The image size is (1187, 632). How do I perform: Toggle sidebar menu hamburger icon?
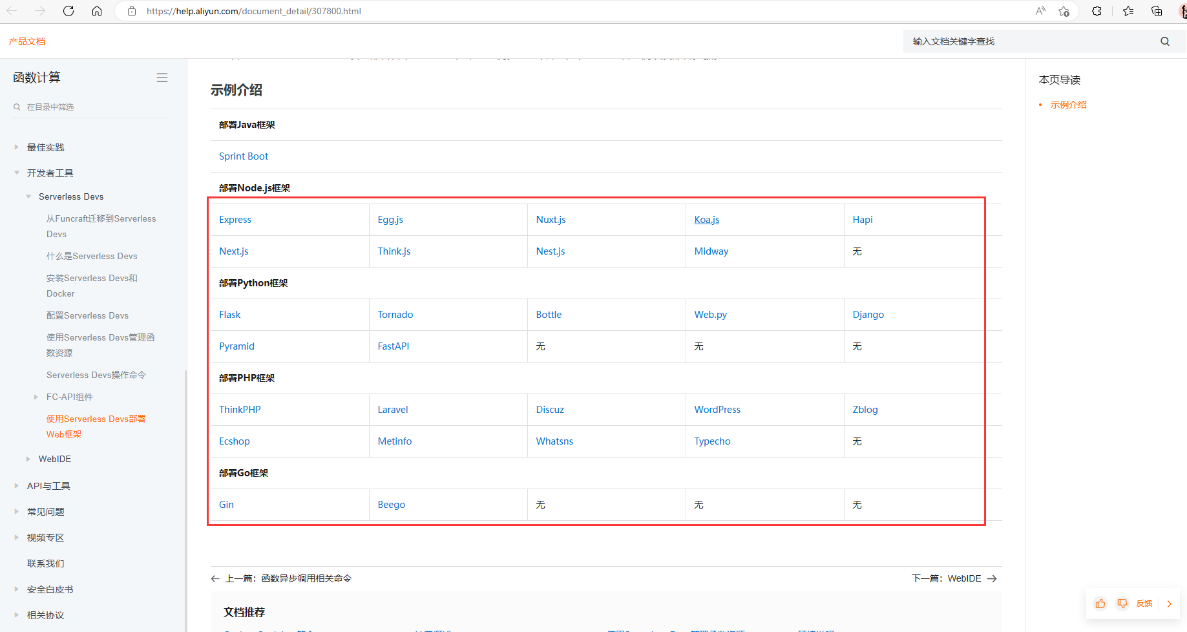(x=162, y=78)
